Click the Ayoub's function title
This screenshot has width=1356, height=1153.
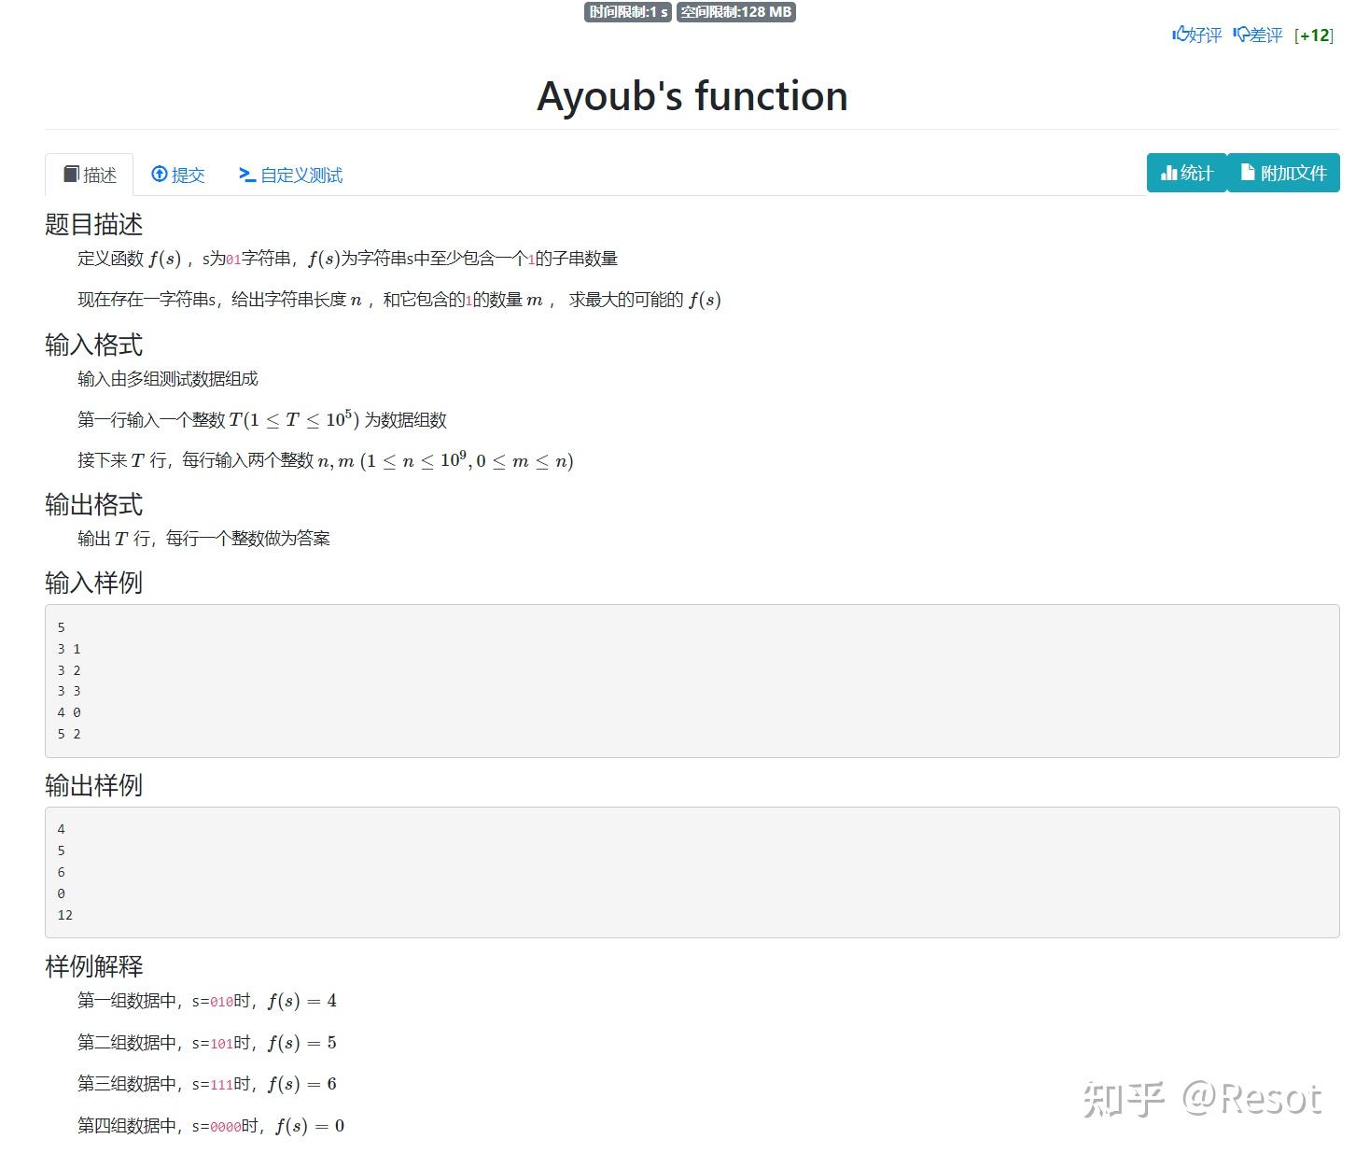[692, 95]
